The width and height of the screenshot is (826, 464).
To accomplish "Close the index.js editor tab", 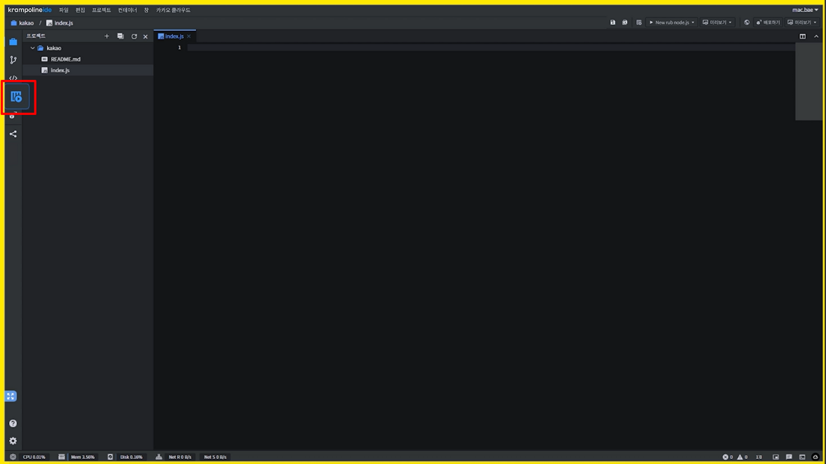I will pos(188,36).
